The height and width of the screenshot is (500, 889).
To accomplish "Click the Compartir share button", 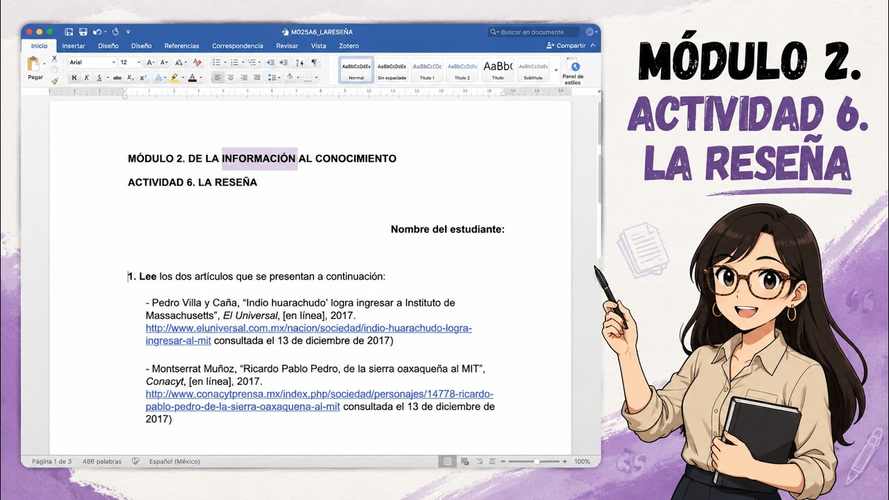I will (x=567, y=46).
